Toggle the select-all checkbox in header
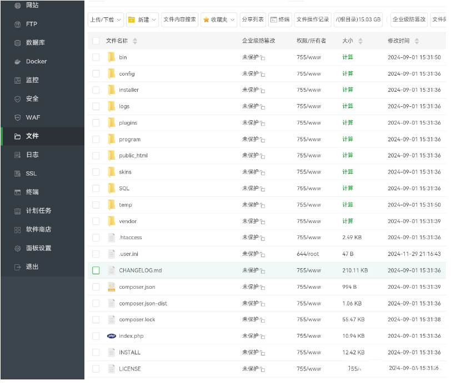 tap(96, 41)
